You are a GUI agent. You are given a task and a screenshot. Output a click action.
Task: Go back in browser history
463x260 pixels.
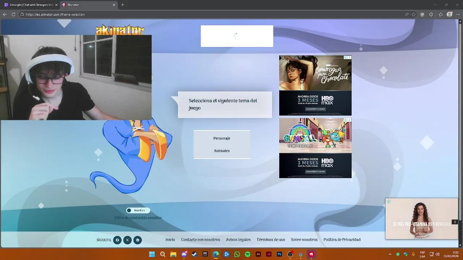(5, 14)
